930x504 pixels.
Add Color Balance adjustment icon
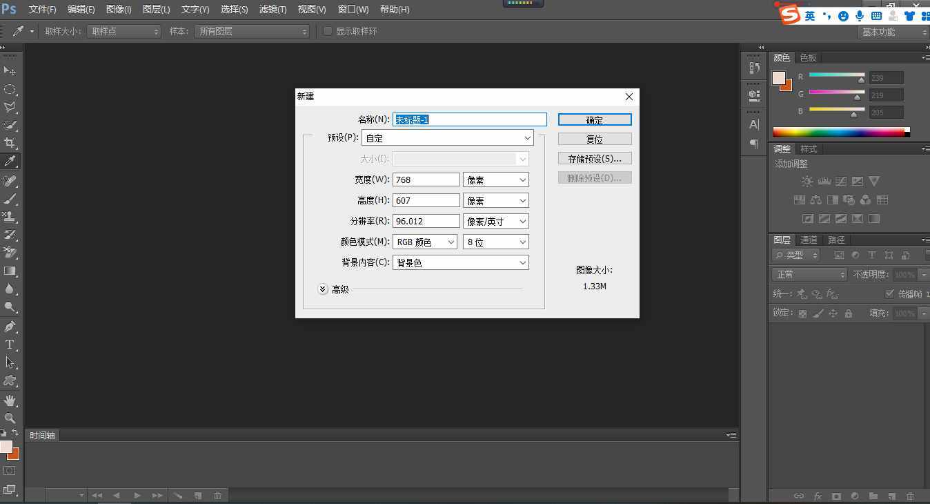click(816, 200)
